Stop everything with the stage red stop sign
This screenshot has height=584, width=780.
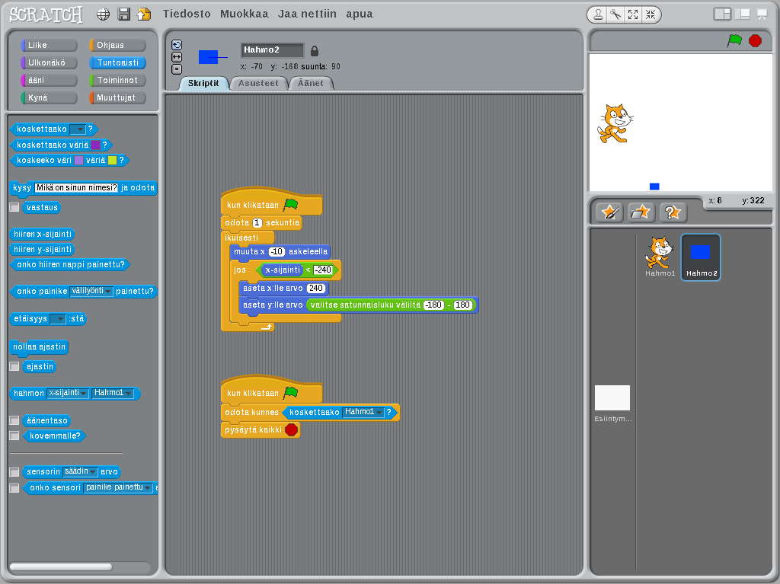755,40
